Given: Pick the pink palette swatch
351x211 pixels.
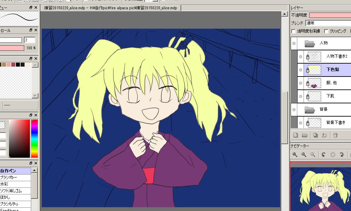Looking at the screenshot, I should click(9, 65).
